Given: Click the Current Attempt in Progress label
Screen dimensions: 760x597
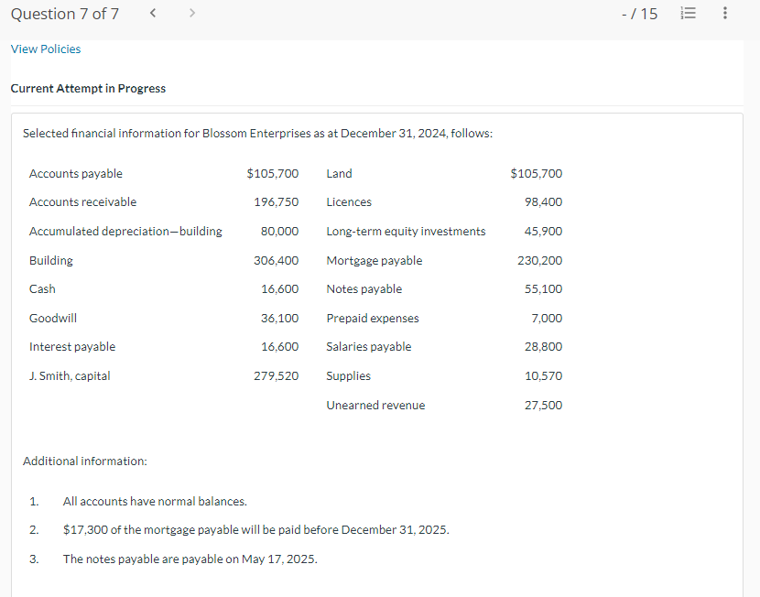Looking at the screenshot, I should (x=88, y=89).
